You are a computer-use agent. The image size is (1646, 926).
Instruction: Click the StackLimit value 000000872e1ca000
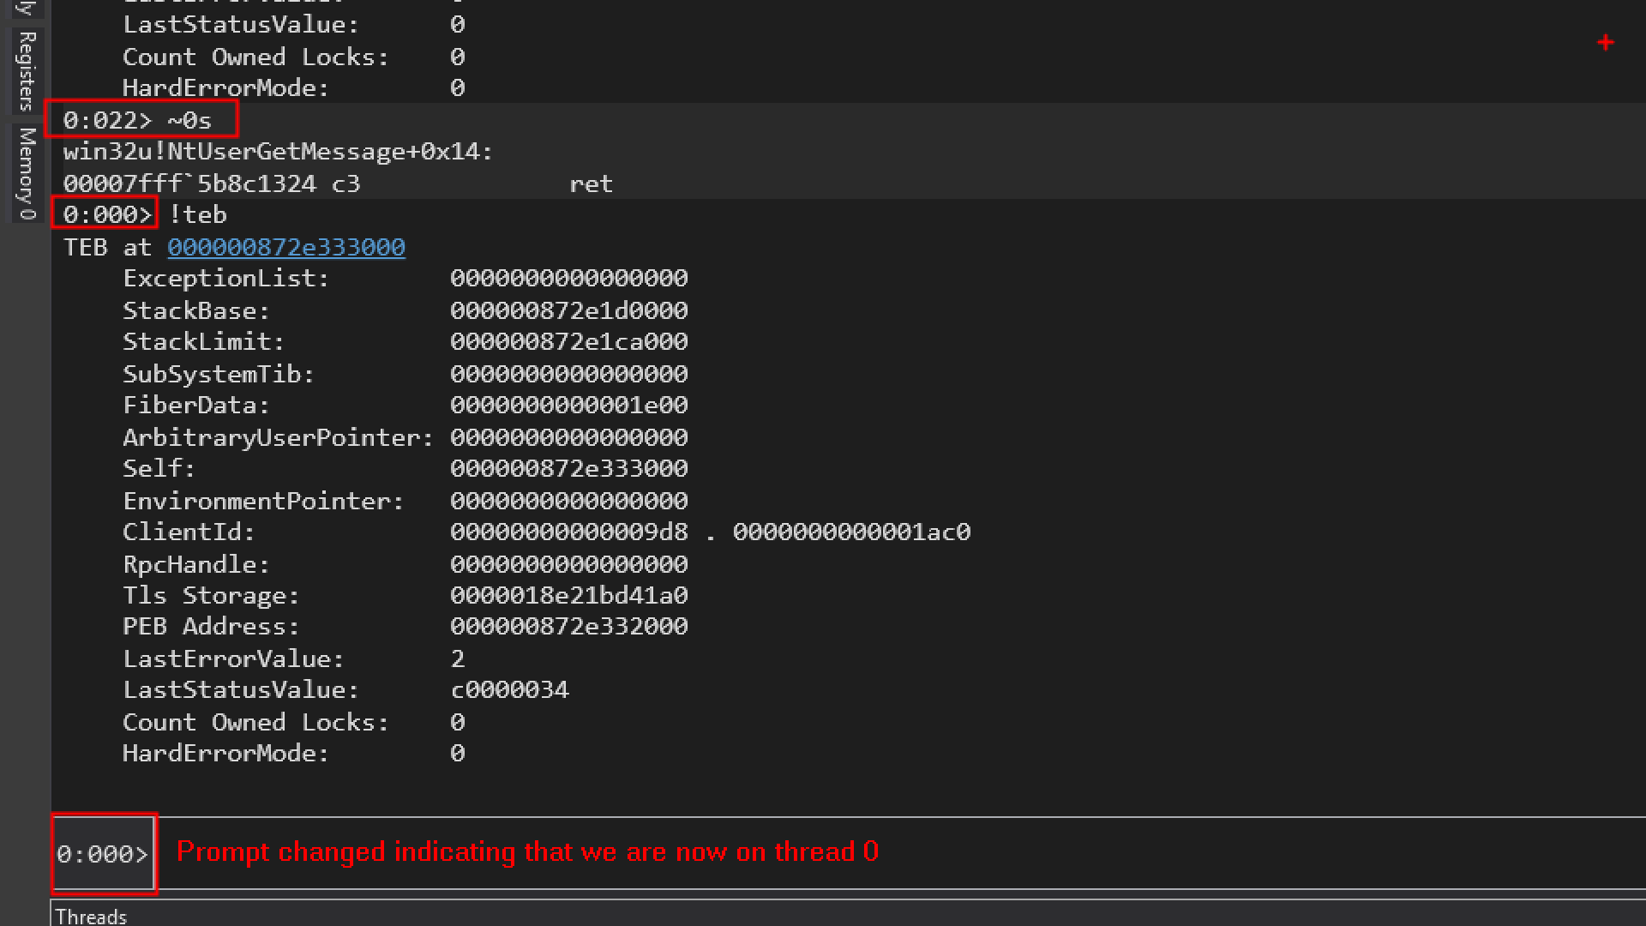[x=568, y=342]
